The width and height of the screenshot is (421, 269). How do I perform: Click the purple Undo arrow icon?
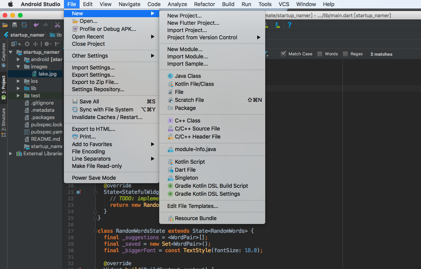tap(36, 25)
